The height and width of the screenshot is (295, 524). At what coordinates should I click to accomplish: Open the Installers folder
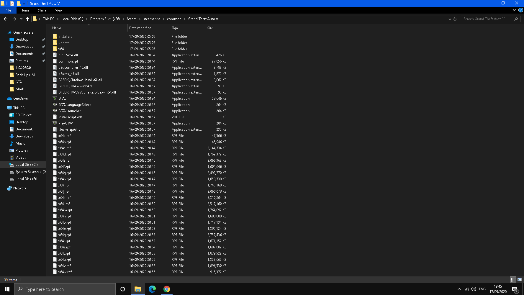[x=65, y=37]
